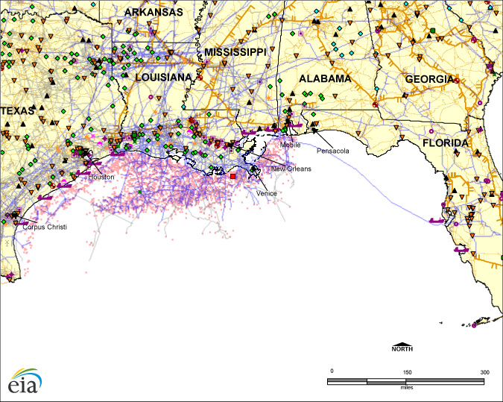Click the purple ship icon on southwest Florida coast

[461, 250]
